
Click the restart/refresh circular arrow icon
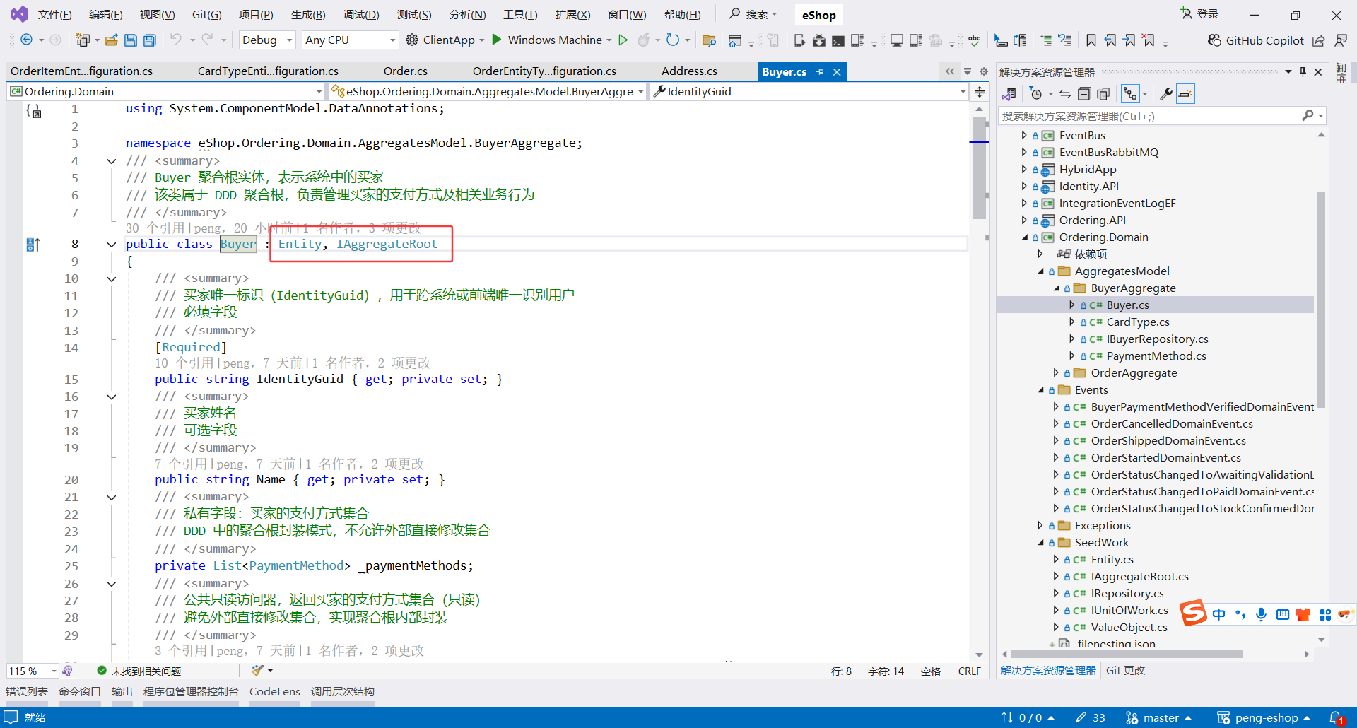(x=672, y=40)
